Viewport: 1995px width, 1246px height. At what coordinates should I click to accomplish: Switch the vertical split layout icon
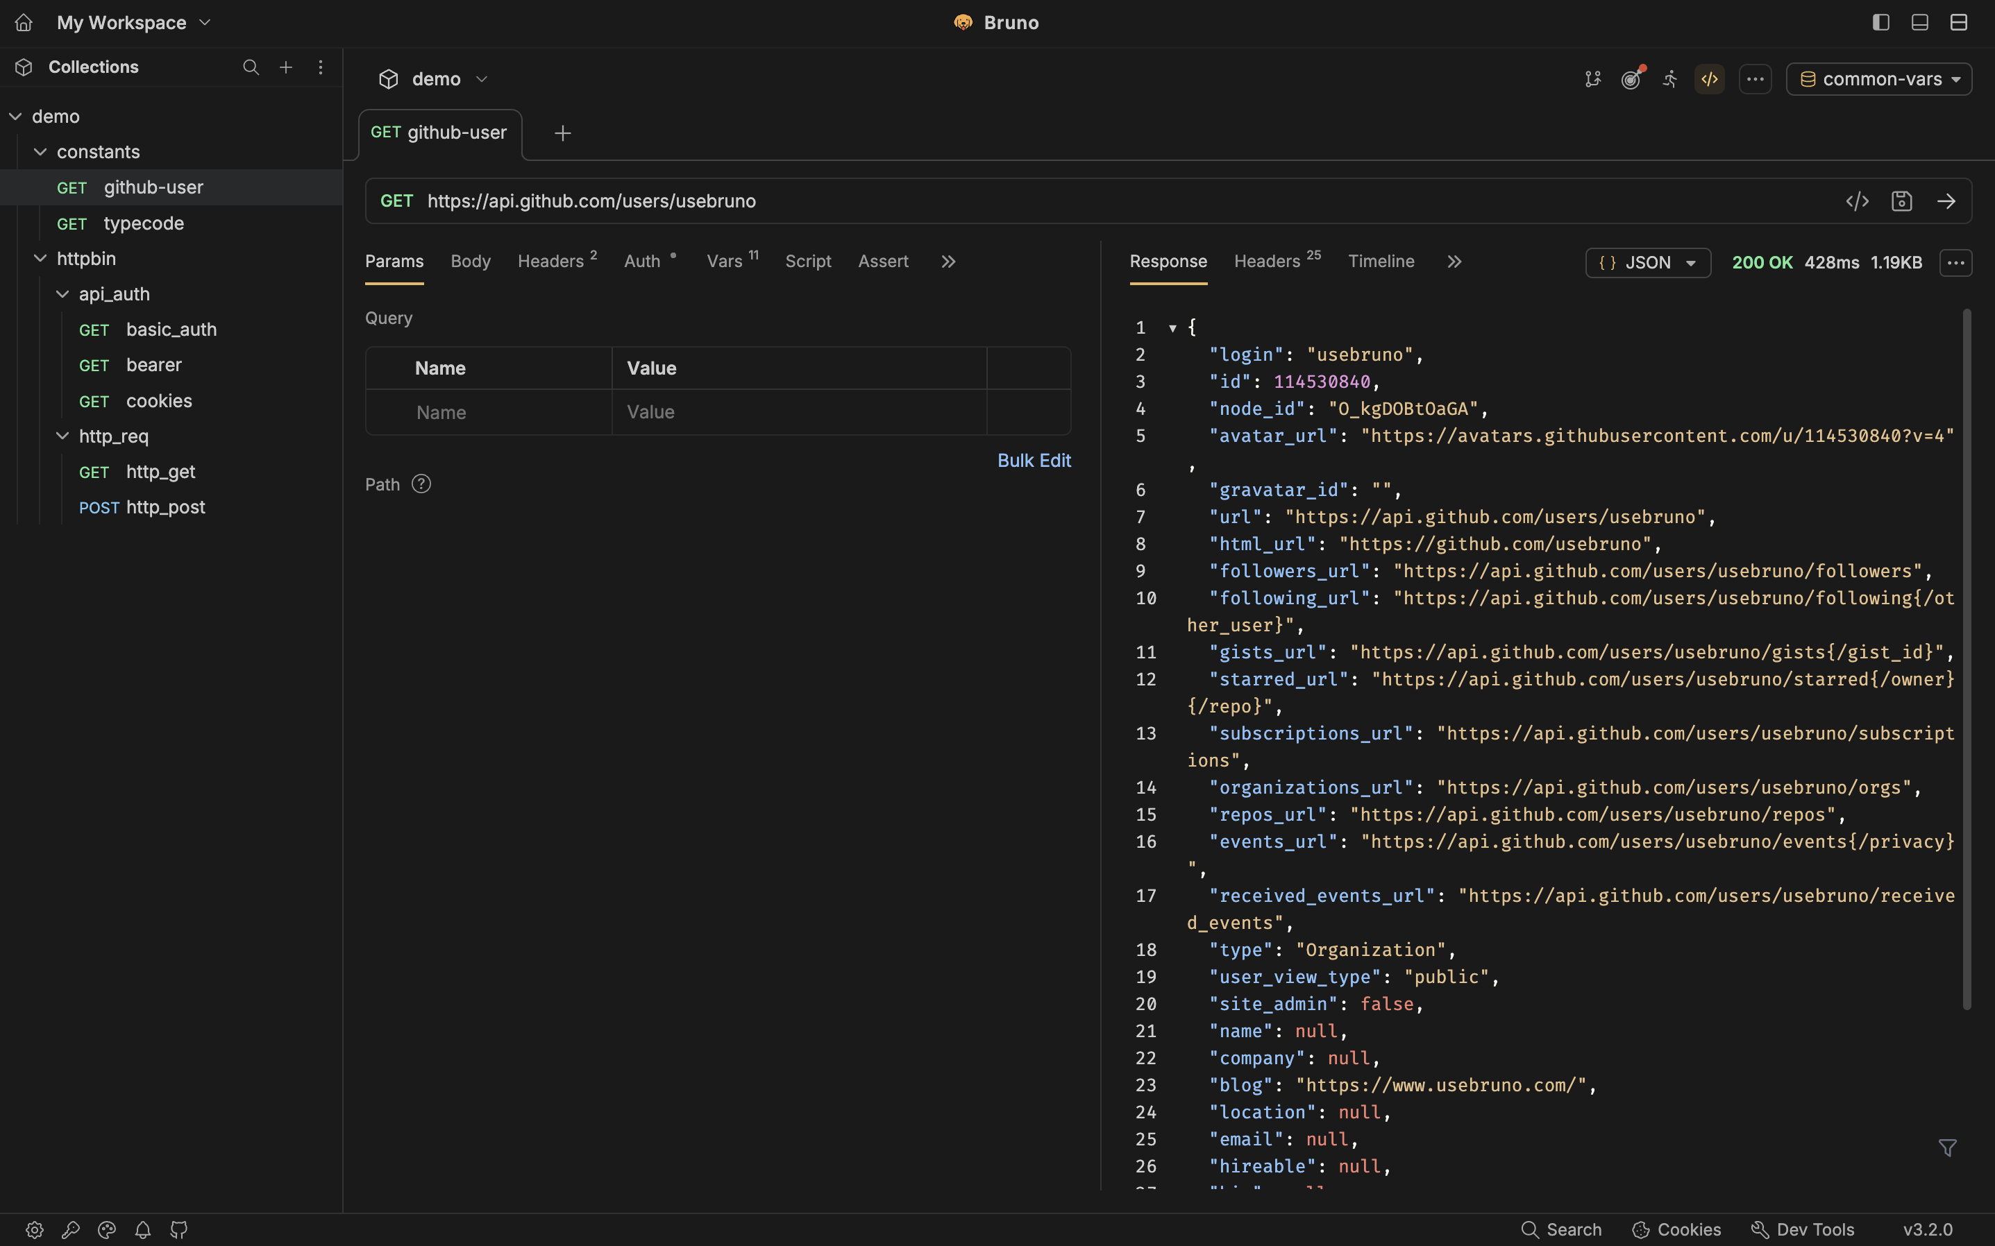click(x=1958, y=22)
